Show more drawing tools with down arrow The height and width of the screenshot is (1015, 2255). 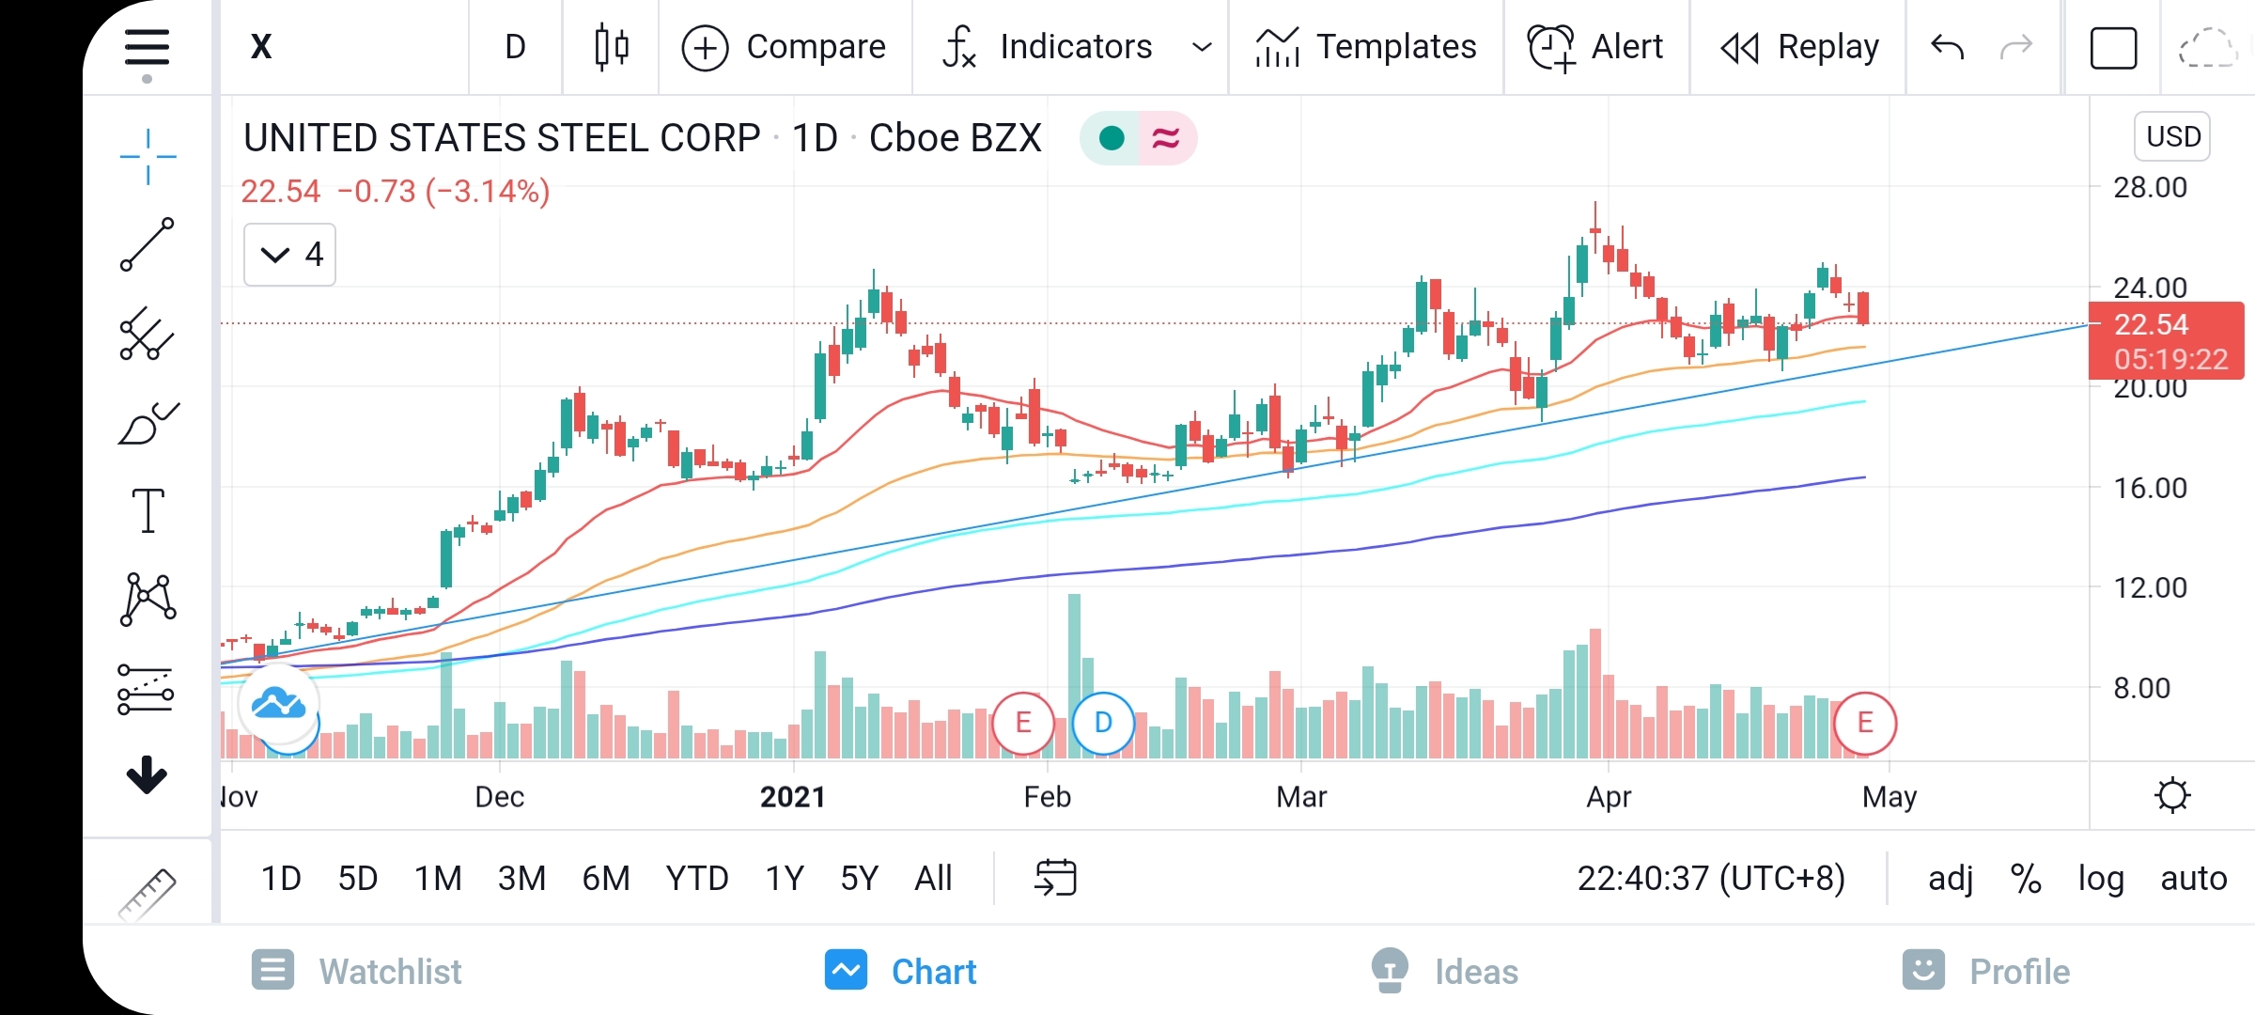pos(147,775)
